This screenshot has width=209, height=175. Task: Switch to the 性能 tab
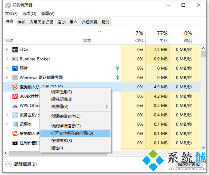pyautogui.click(x=21, y=22)
